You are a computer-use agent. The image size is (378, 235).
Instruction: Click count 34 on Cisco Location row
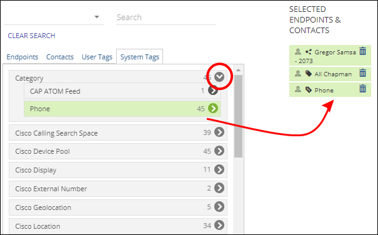207,226
